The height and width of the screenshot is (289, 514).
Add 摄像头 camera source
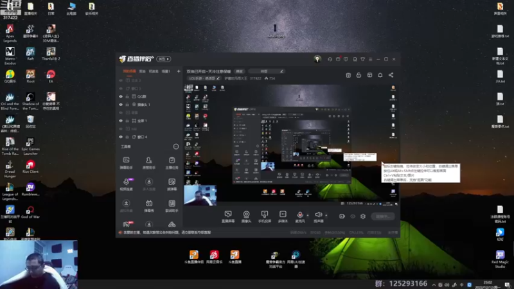point(246,216)
